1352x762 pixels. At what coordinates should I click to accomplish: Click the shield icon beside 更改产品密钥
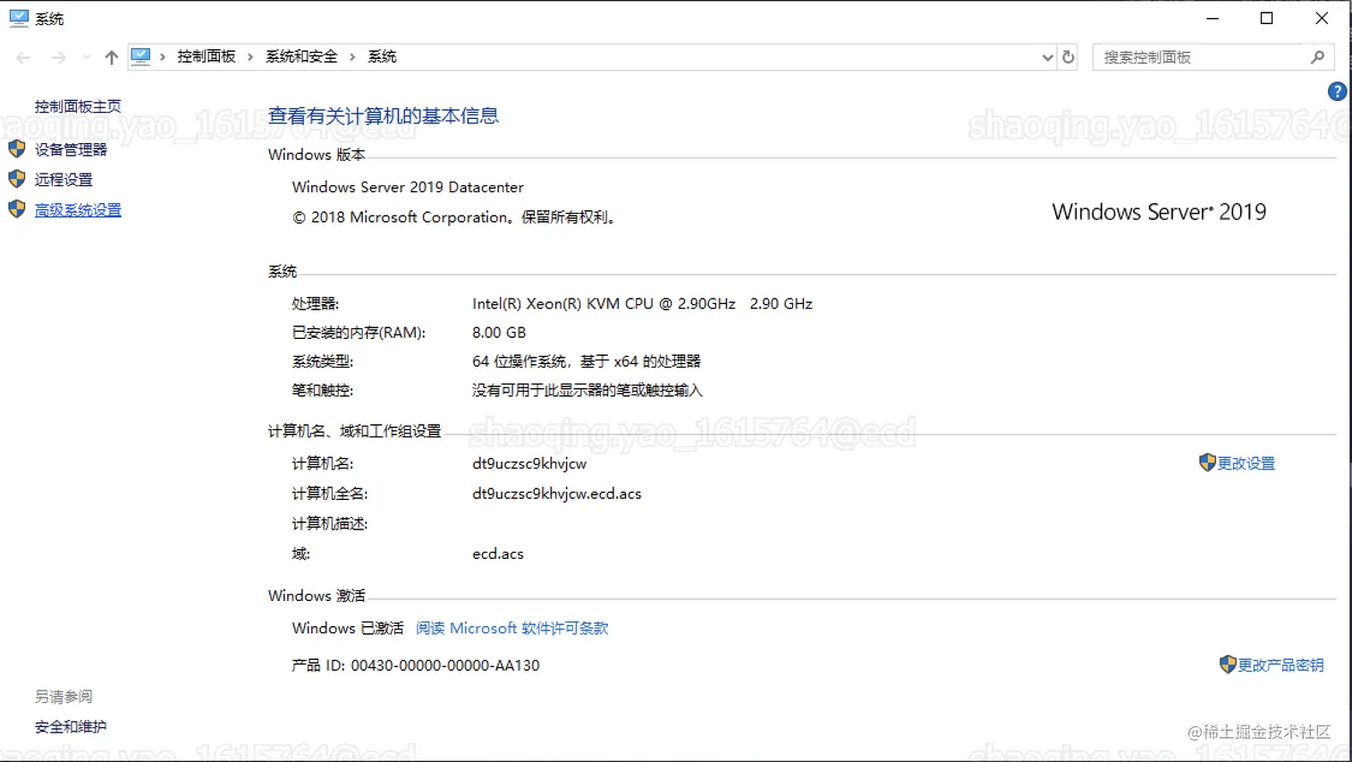pos(1228,665)
